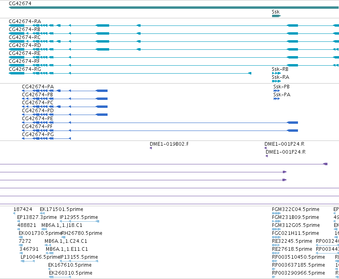Select the teal Ssk gene arrow glyph
Screen dimensions: 339x279
[276, 16]
